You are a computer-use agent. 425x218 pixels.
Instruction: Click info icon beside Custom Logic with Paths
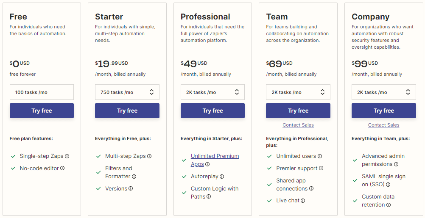click(209, 197)
